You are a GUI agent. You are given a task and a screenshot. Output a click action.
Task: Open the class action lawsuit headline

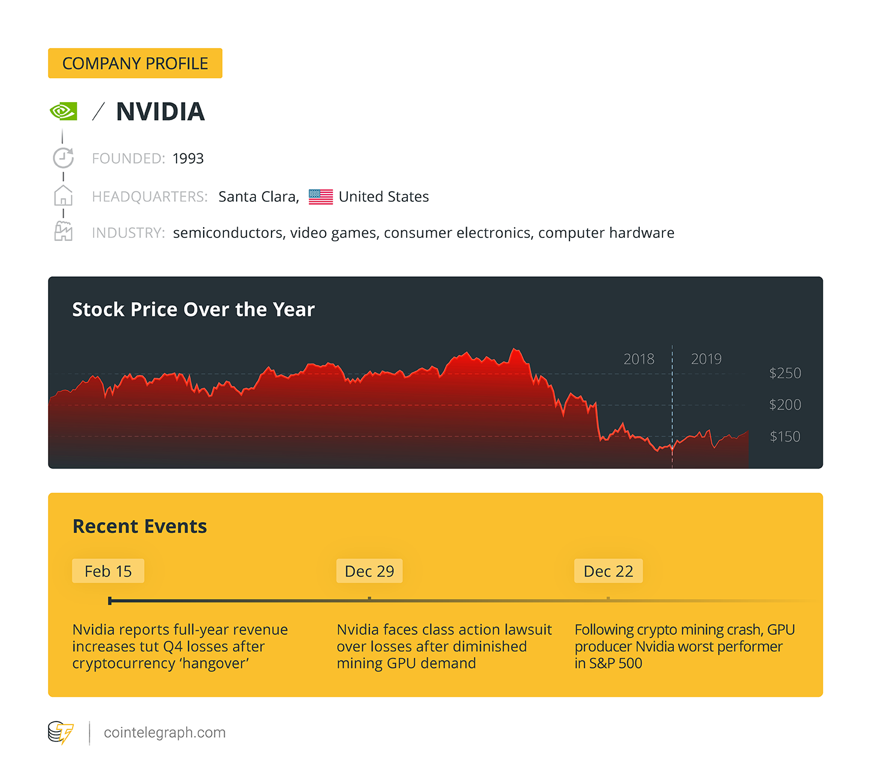444,646
